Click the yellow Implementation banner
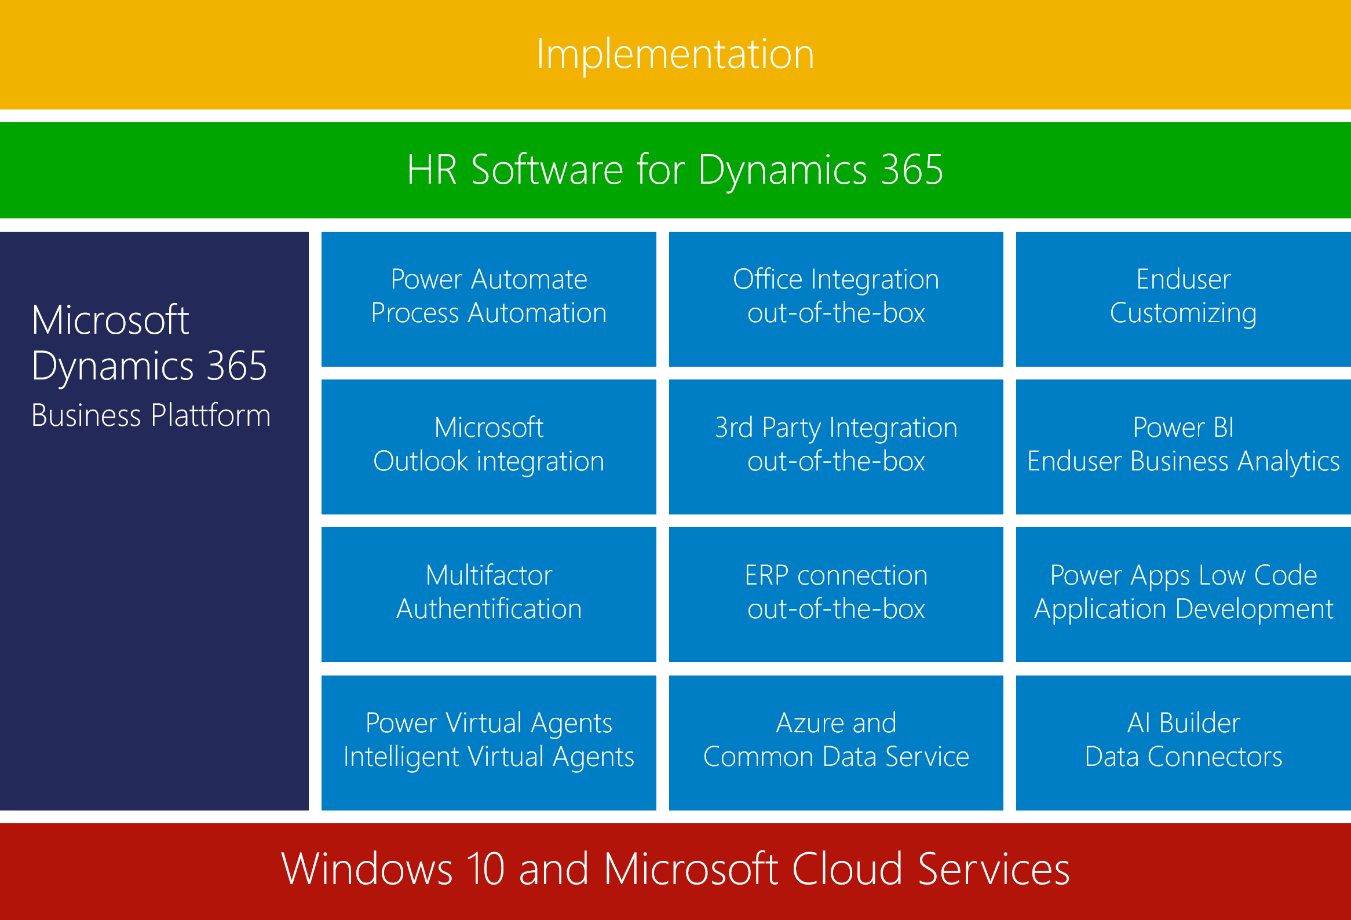The image size is (1351, 920). click(x=675, y=54)
